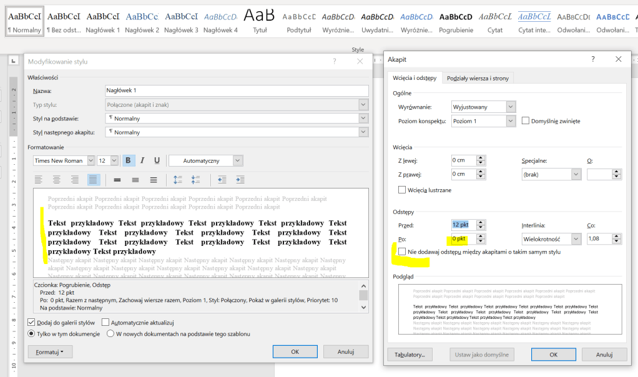Click the Formatuj button
This screenshot has width=638, height=377.
click(x=50, y=352)
